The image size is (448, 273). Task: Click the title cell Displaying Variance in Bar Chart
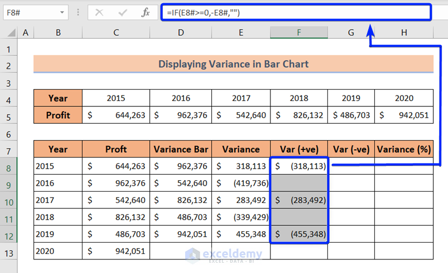click(233, 64)
